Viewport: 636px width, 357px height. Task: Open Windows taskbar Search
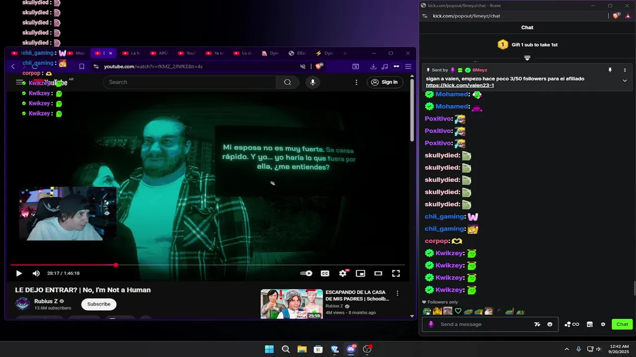(286, 349)
